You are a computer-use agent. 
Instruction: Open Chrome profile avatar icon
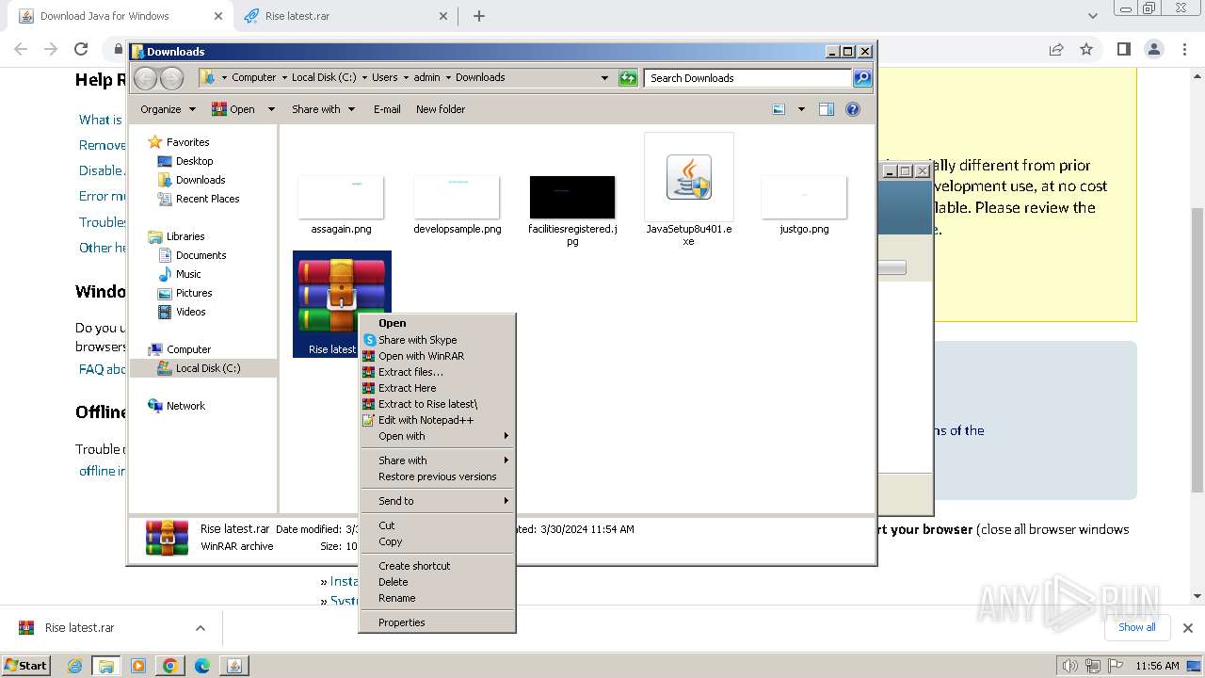point(1154,49)
